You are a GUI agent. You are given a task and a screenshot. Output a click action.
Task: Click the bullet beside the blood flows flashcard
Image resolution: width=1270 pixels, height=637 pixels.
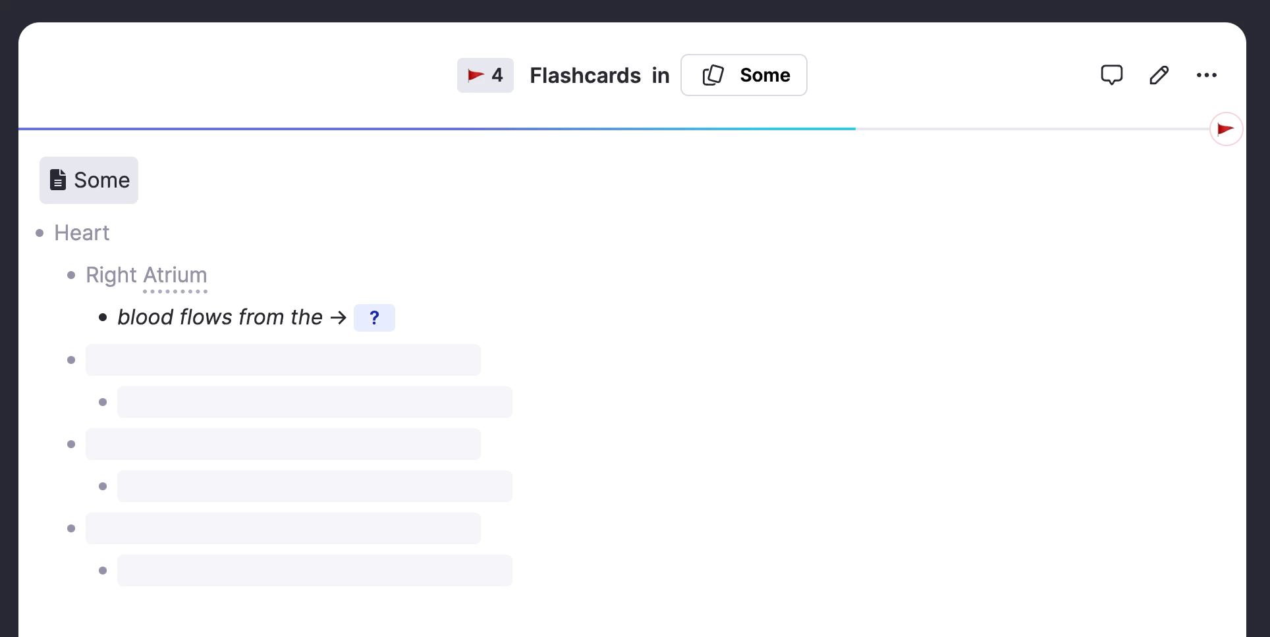[103, 317]
